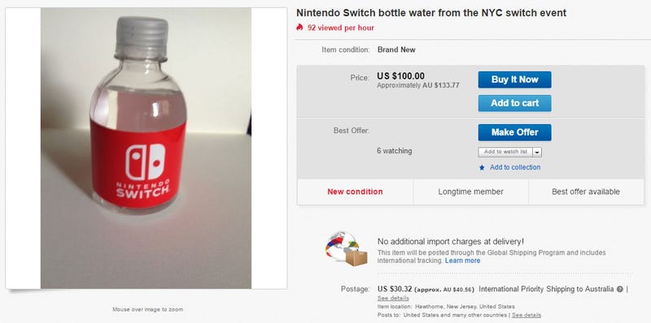
Task: Open See details link under postage cost
Action: click(393, 298)
